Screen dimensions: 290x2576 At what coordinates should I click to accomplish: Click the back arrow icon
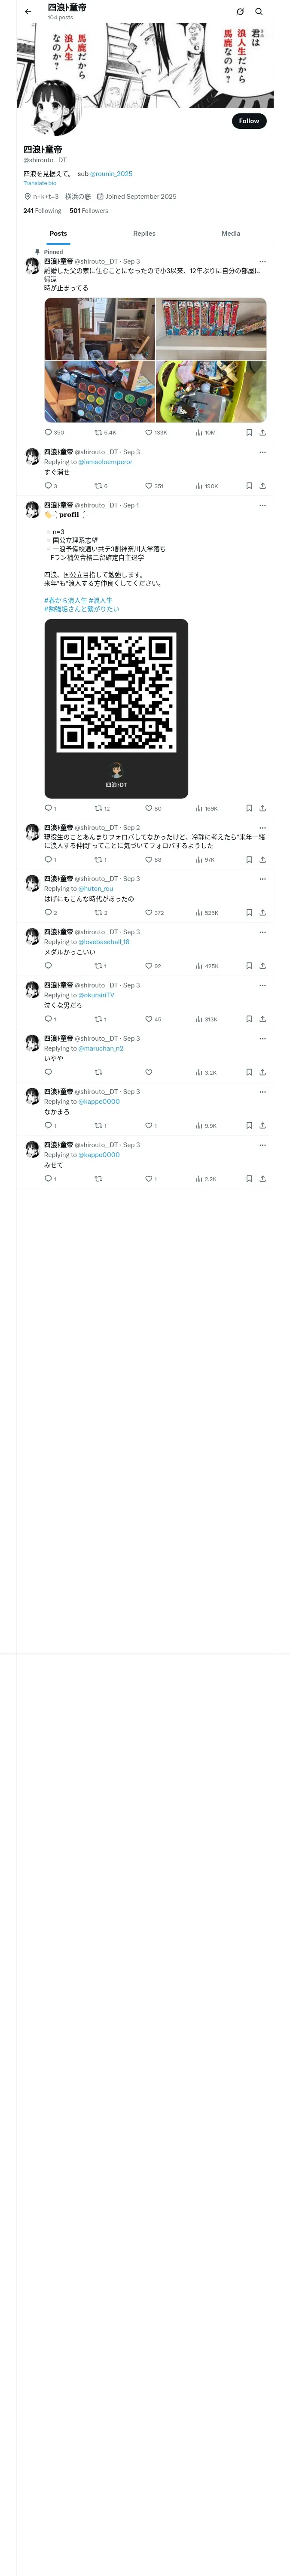28,12
